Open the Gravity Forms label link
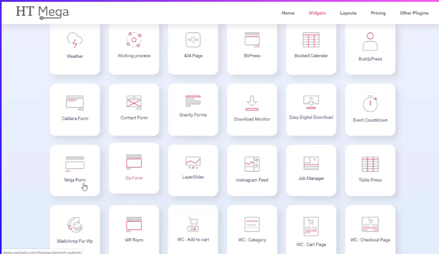The width and height of the screenshot is (439, 254). coord(193,115)
